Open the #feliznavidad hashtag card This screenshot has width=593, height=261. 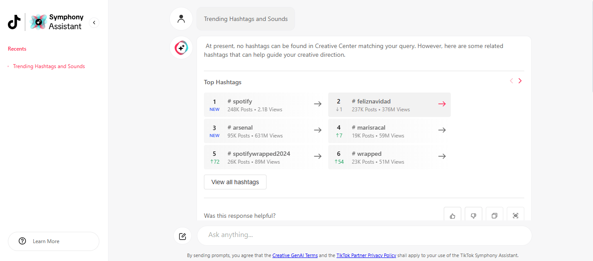(x=389, y=105)
